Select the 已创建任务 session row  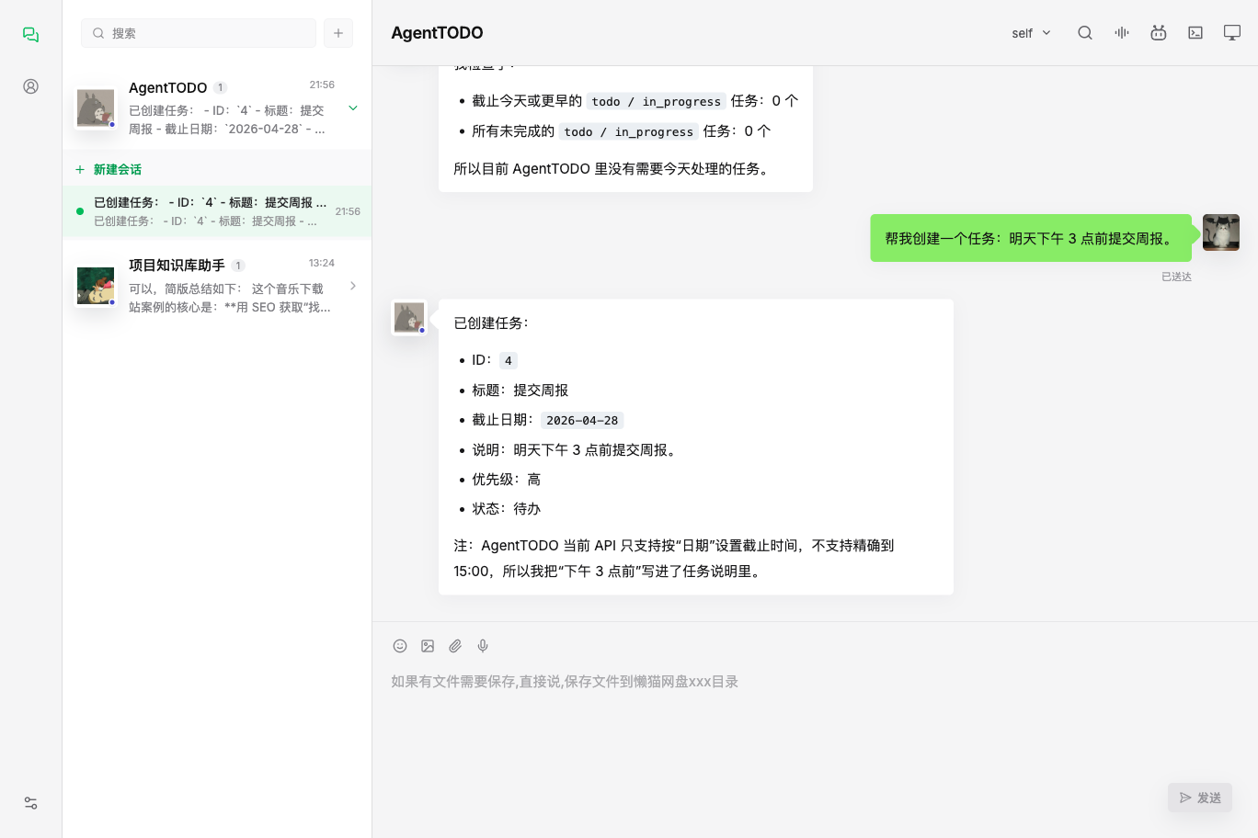coord(217,211)
